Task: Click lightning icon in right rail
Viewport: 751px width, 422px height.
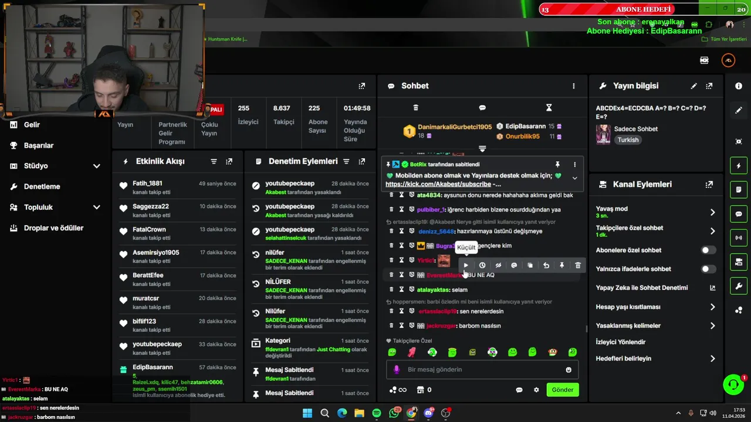Action: click(x=739, y=166)
